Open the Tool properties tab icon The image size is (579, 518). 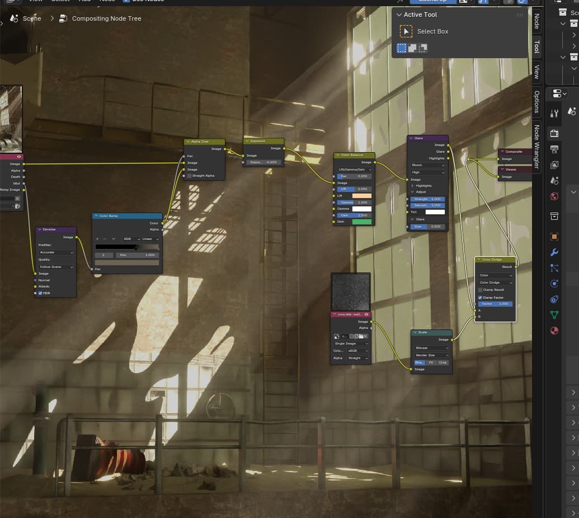click(554, 114)
